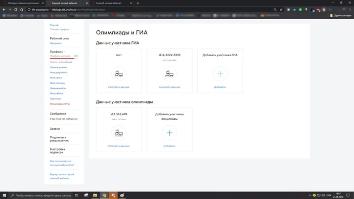Open 'Мой питомец' sidebar link
The width and height of the screenshot is (354, 199).
tap(57, 83)
